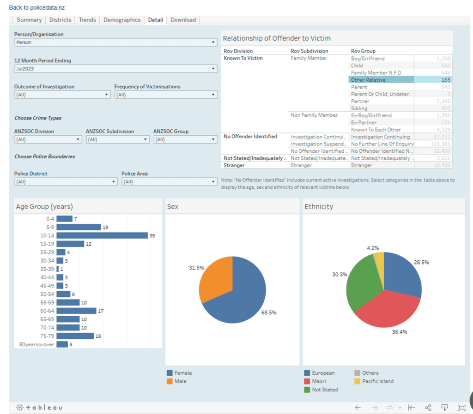Expand the 12 Month Period Ending dropdown
The image size is (473, 414).
coord(115,69)
